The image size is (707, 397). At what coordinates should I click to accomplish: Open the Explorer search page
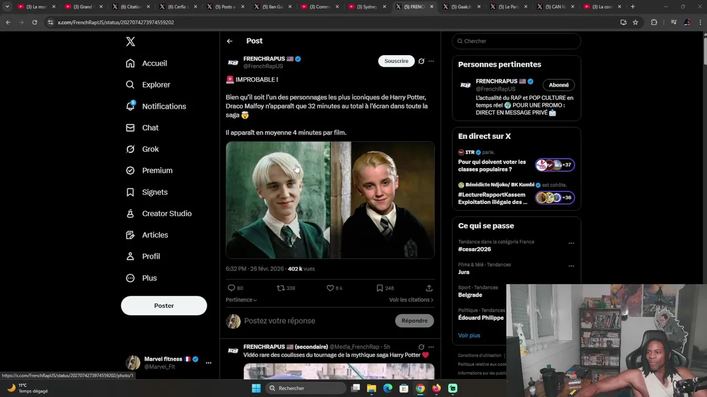tap(147, 85)
